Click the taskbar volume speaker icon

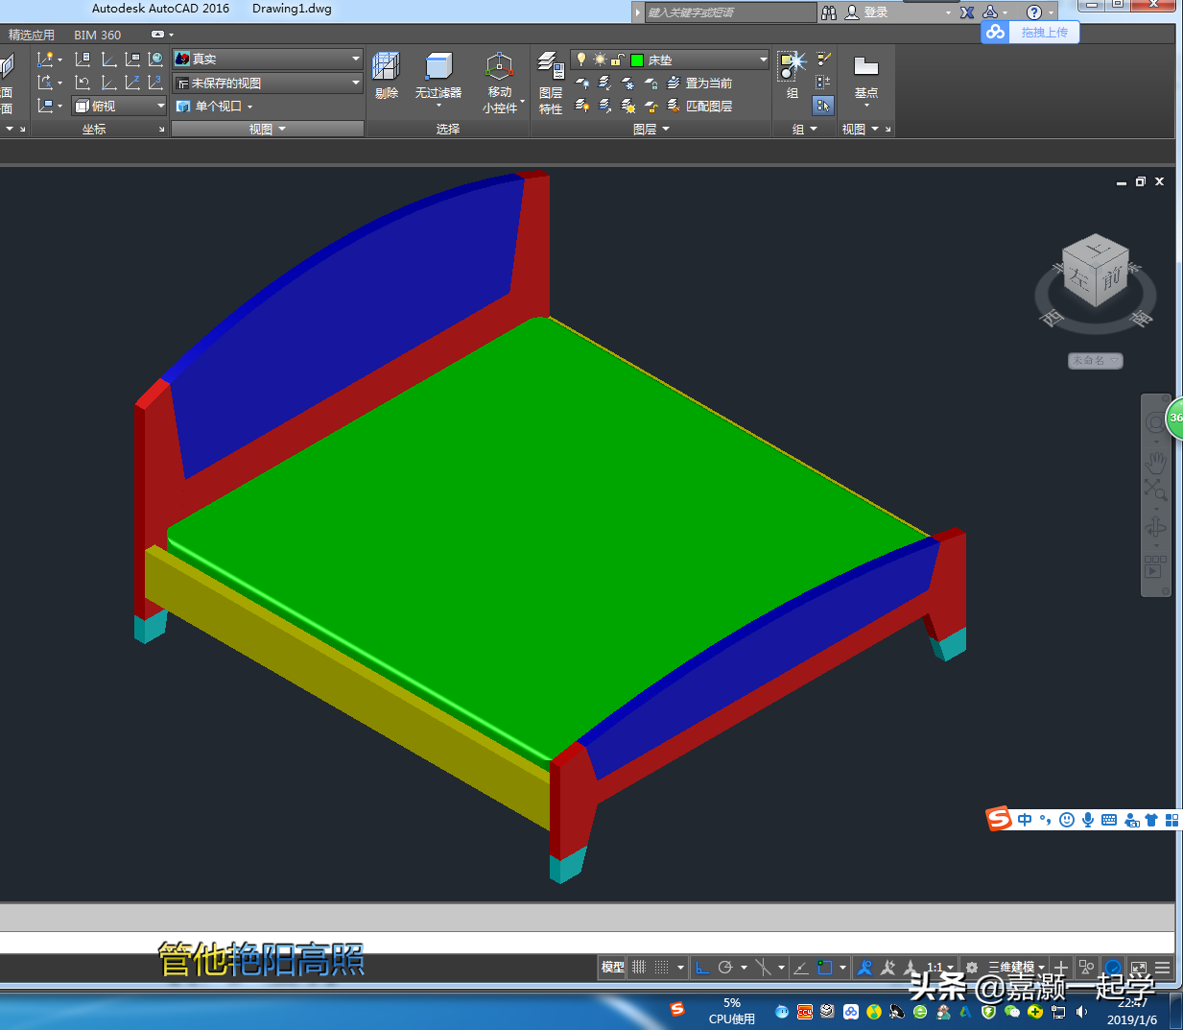[1082, 1012]
